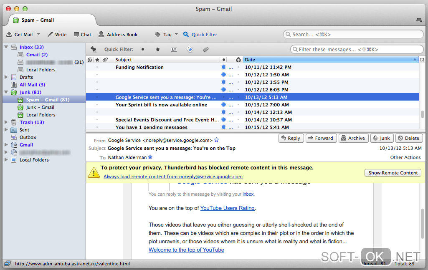Click Always load remote content link
Viewport: 428px width, 270px height.
pyautogui.click(x=173, y=177)
